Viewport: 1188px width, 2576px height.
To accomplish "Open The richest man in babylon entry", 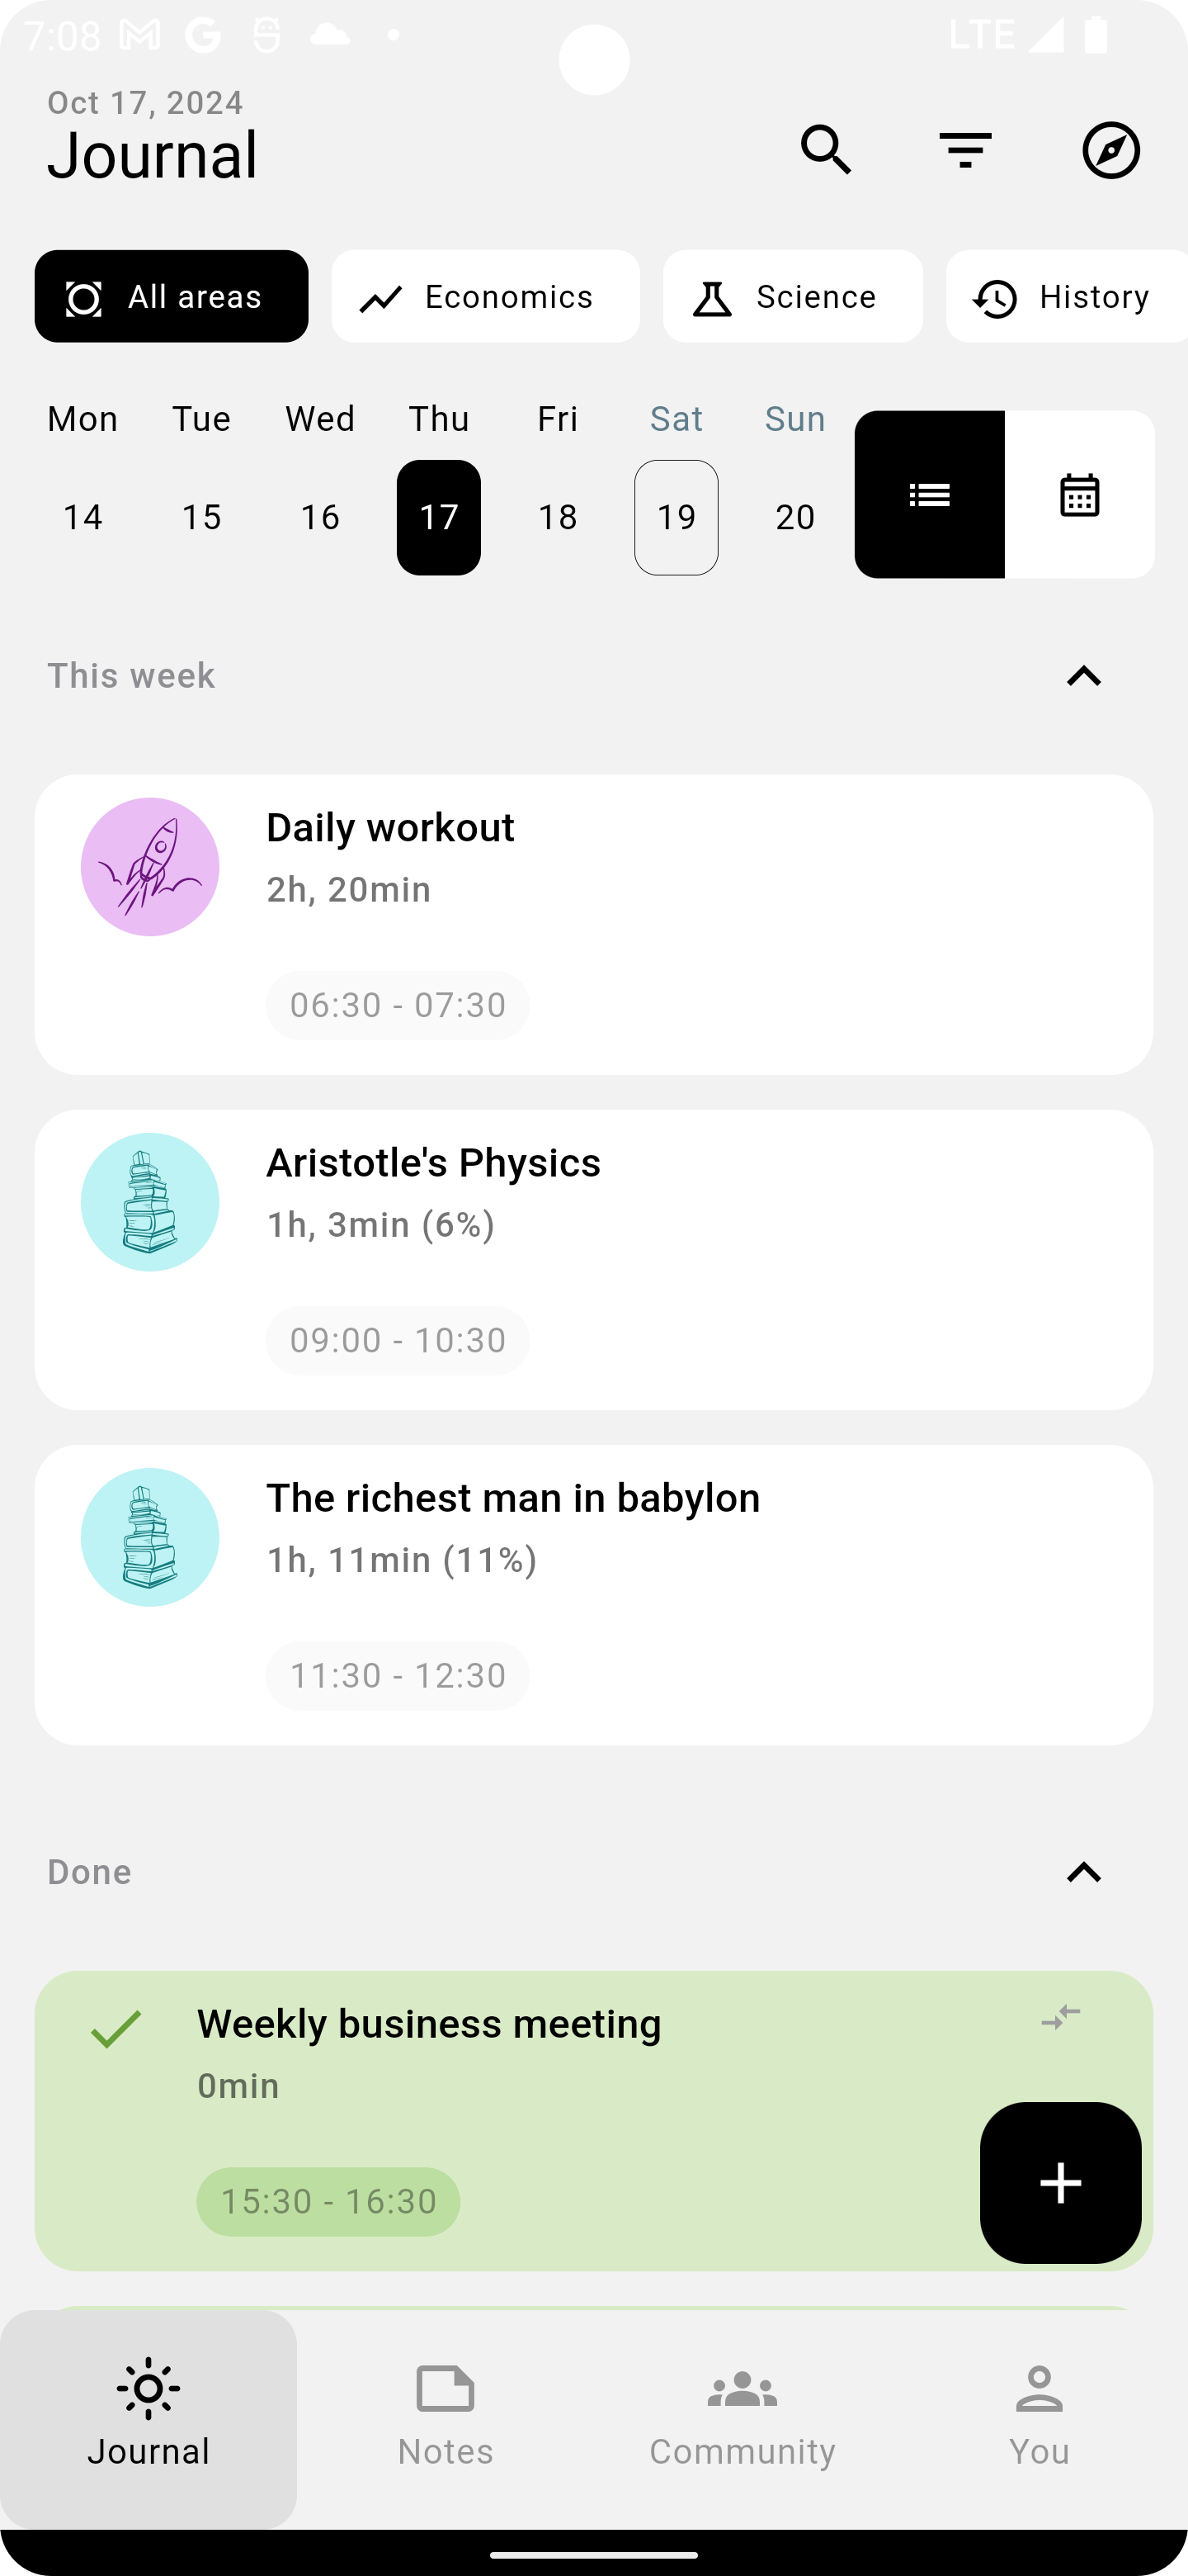I will coord(593,1595).
